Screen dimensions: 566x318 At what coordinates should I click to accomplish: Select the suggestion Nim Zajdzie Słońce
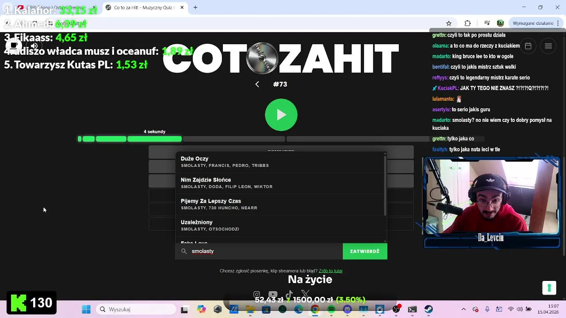(279, 183)
